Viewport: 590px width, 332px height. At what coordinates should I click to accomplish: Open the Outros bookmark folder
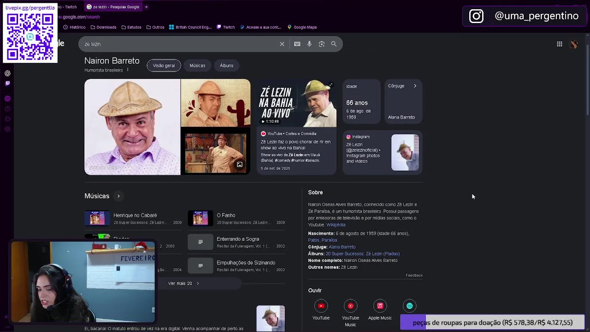coord(155,27)
